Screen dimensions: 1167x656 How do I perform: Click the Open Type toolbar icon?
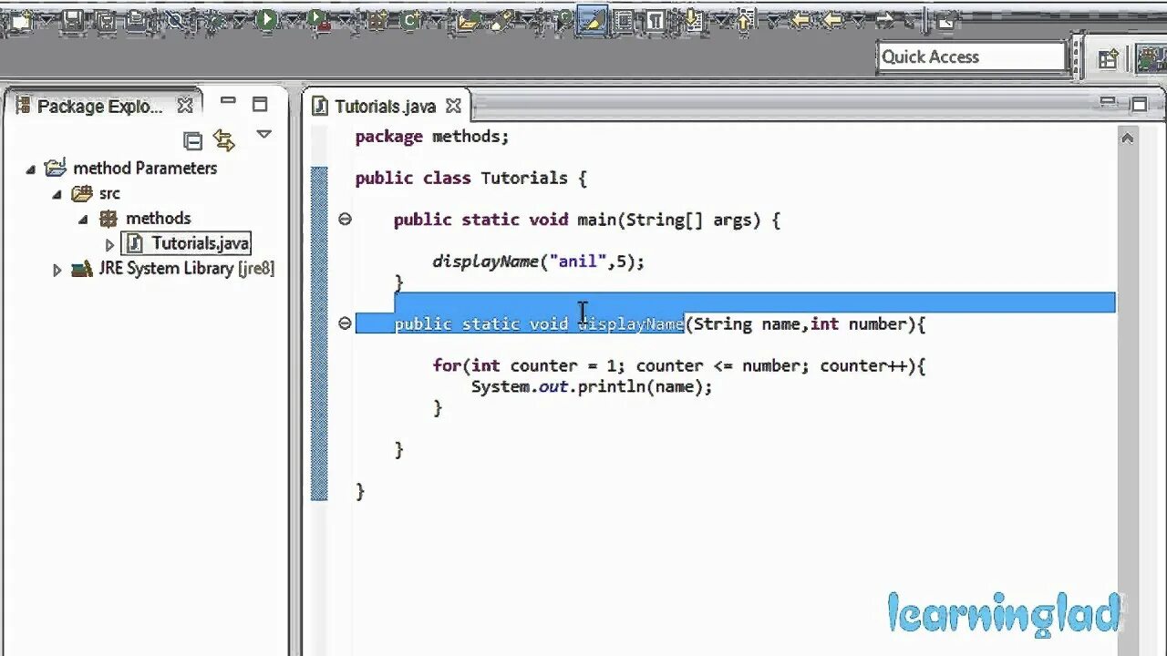pos(468,20)
